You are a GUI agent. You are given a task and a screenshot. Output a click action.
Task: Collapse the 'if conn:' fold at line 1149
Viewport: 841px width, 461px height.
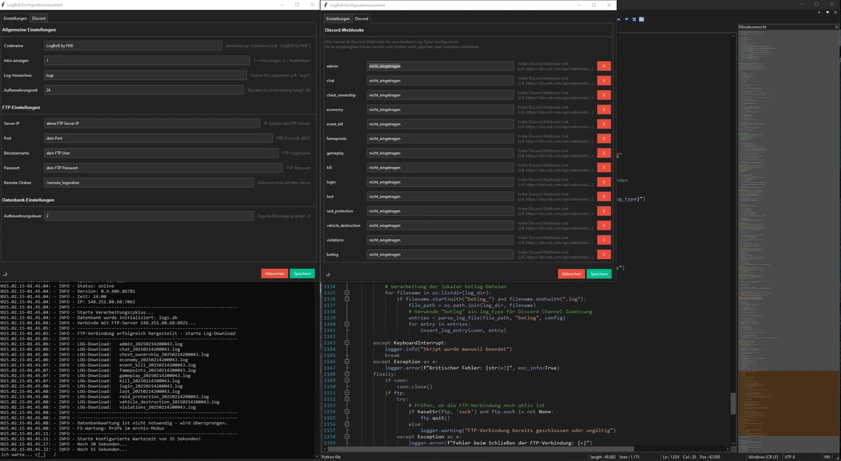click(x=347, y=380)
